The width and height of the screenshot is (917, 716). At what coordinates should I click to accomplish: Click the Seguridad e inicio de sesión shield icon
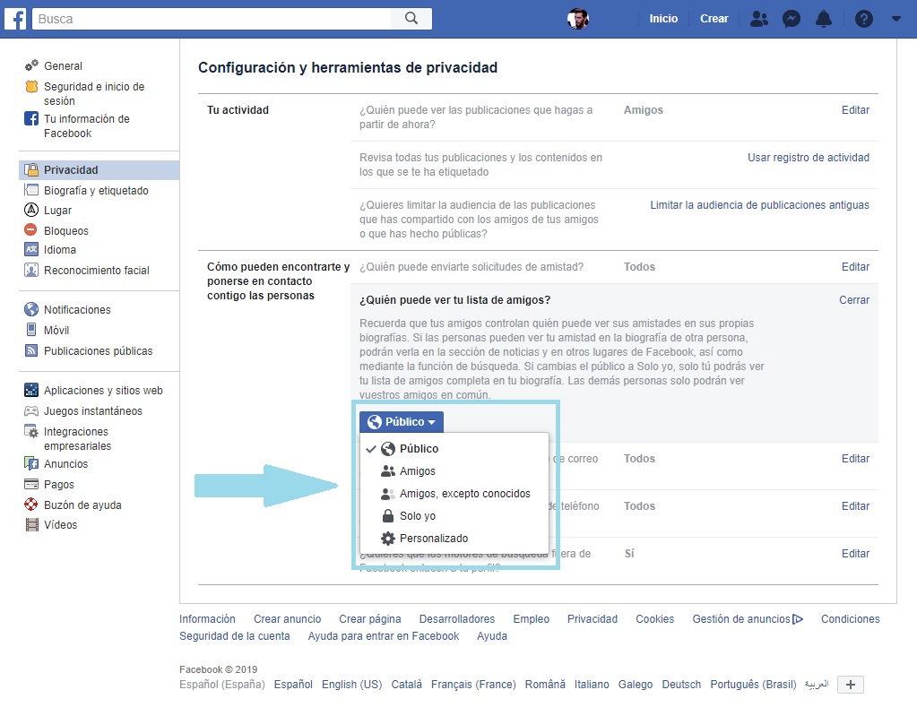31,87
